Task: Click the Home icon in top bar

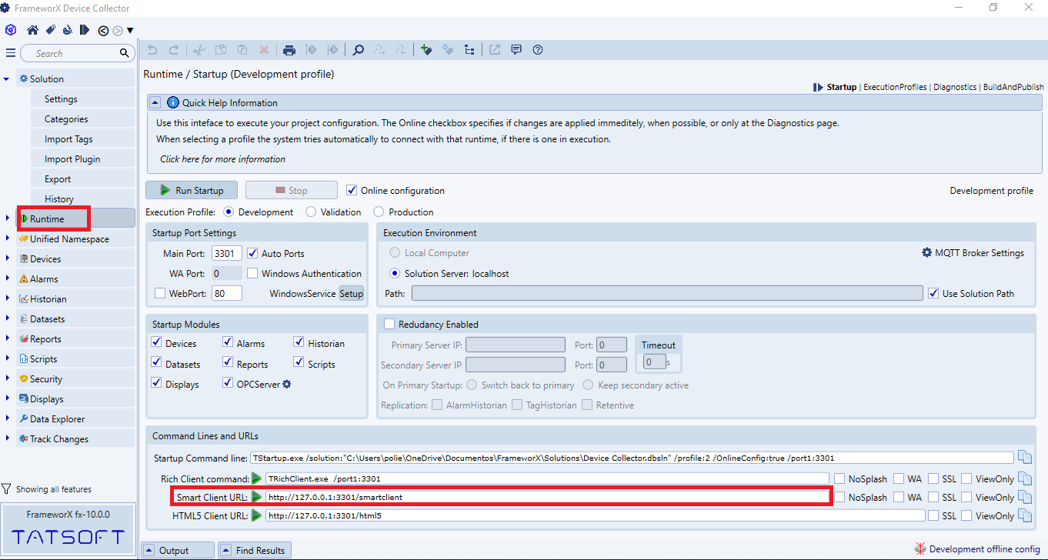Action: tap(32, 30)
